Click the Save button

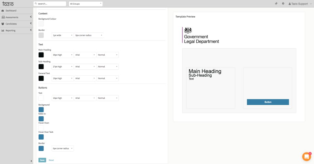pyautogui.click(x=42, y=160)
